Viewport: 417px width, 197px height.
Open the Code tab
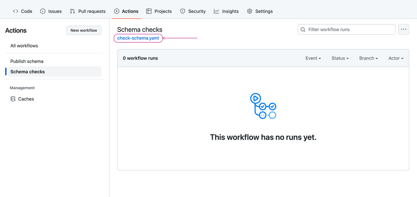[x=23, y=11]
